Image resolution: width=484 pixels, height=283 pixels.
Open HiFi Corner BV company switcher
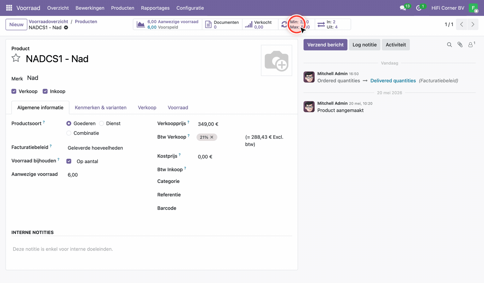pyautogui.click(x=448, y=8)
